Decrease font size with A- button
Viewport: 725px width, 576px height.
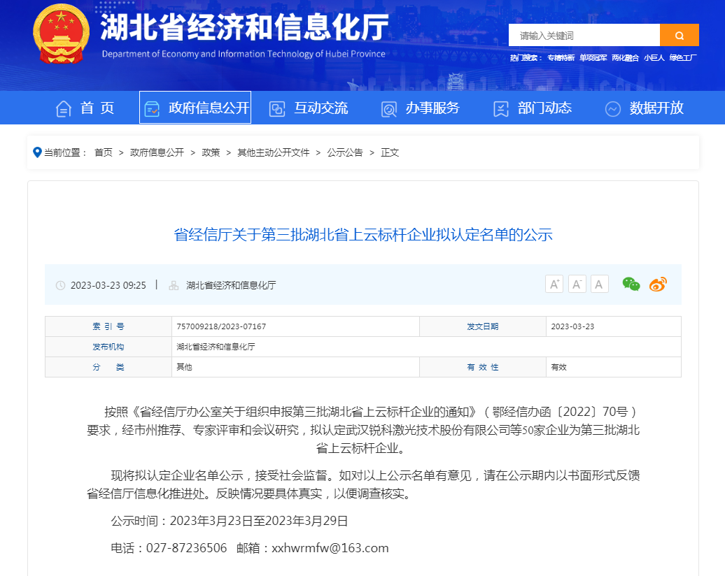[577, 284]
